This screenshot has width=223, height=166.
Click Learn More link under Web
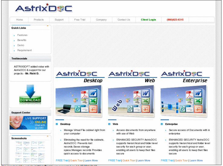[x=144, y=161]
